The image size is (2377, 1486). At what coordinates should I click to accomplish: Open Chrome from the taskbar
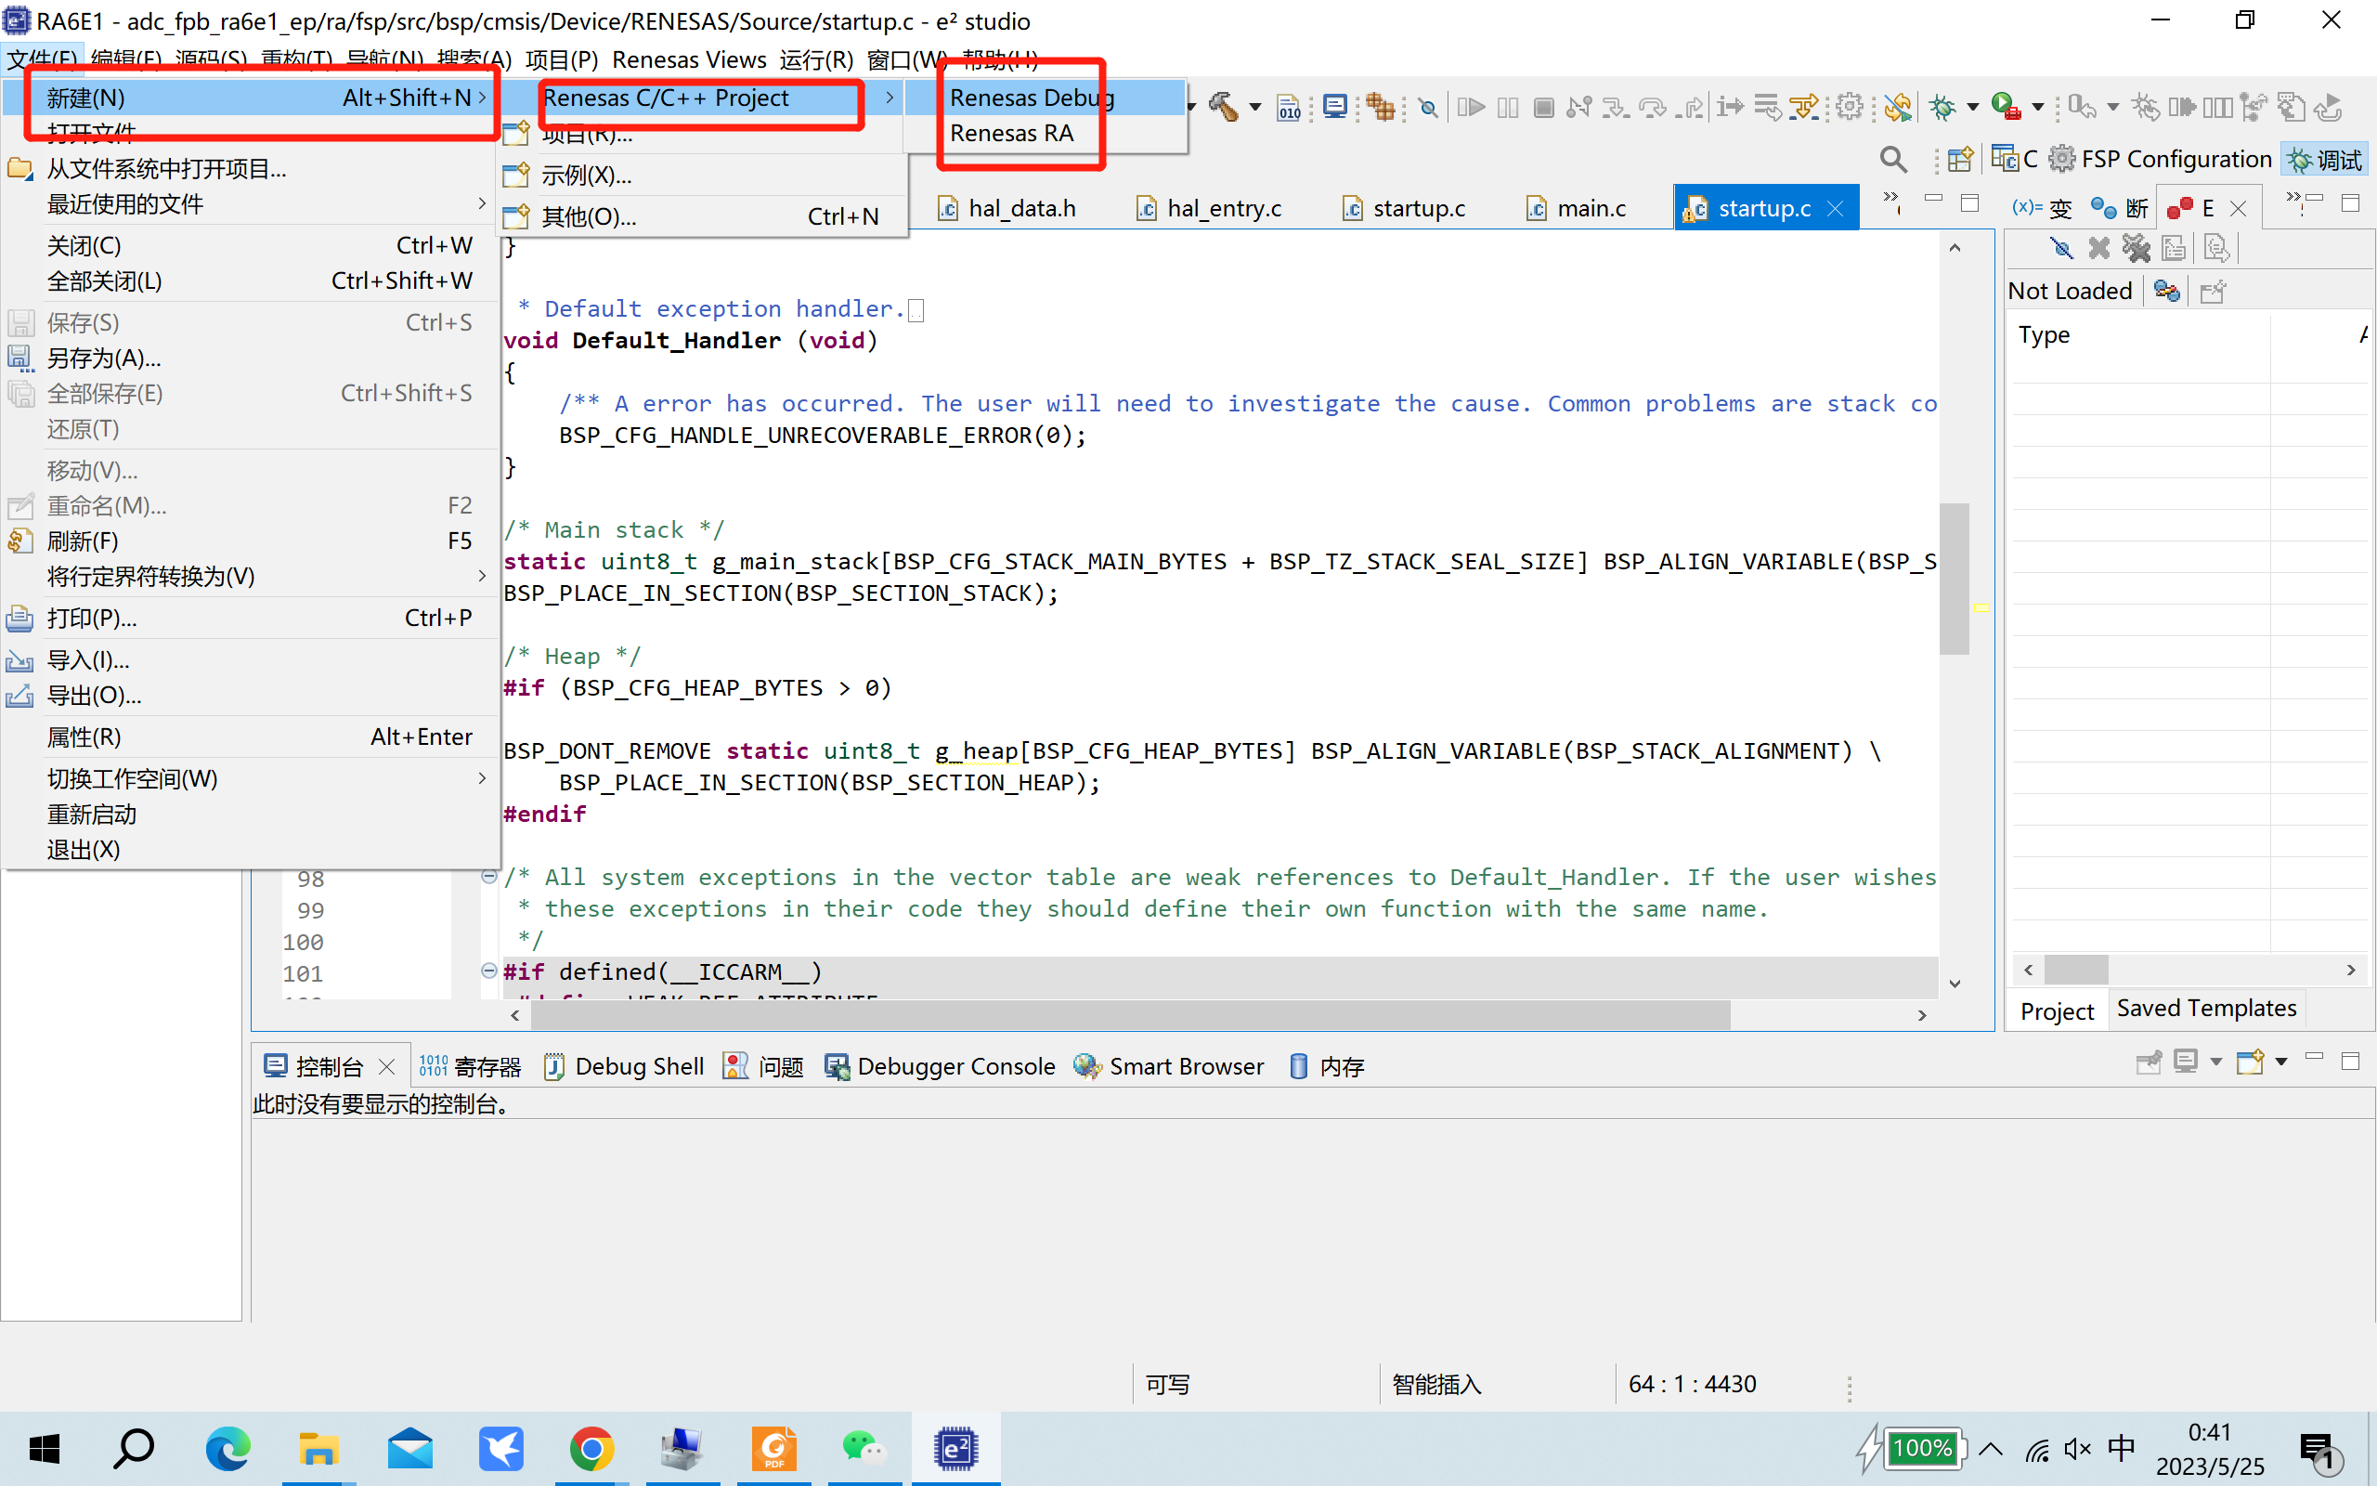point(591,1449)
